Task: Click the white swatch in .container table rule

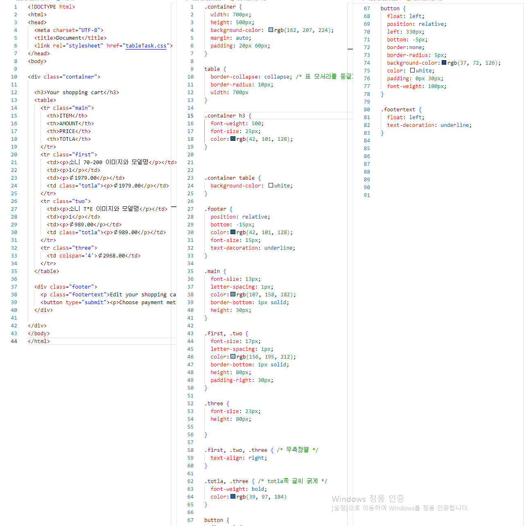Action: click(x=271, y=185)
